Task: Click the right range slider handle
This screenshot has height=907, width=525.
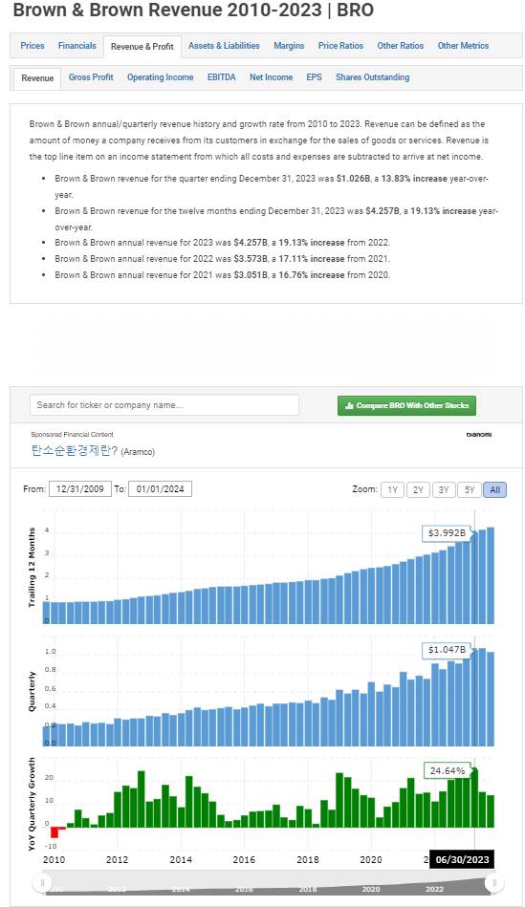Action: [x=494, y=883]
